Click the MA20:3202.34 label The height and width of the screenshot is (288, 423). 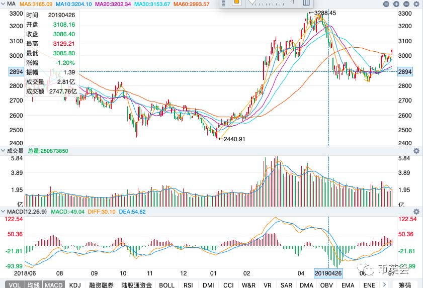(113, 4)
